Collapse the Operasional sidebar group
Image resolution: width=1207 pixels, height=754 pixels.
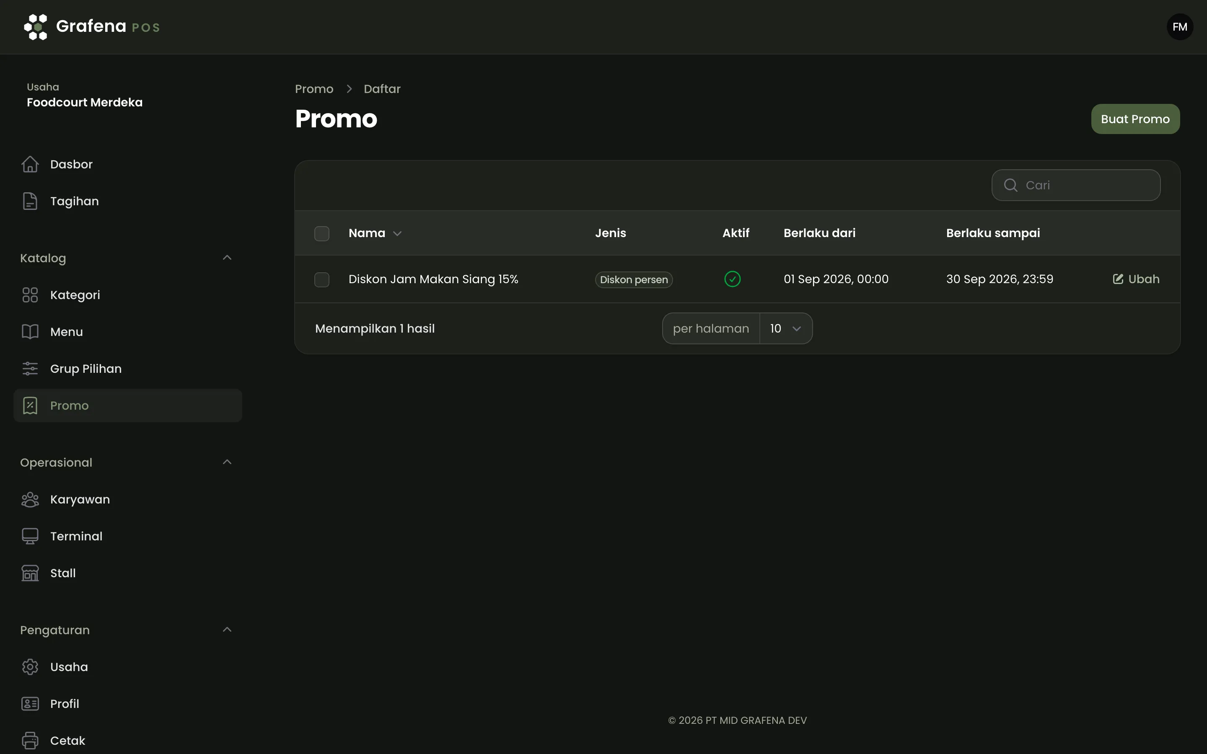click(x=227, y=462)
